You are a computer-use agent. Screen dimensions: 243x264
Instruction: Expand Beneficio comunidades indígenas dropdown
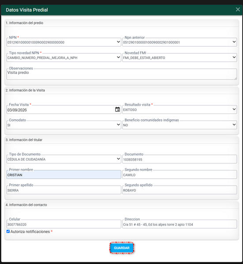[x=179, y=125]
